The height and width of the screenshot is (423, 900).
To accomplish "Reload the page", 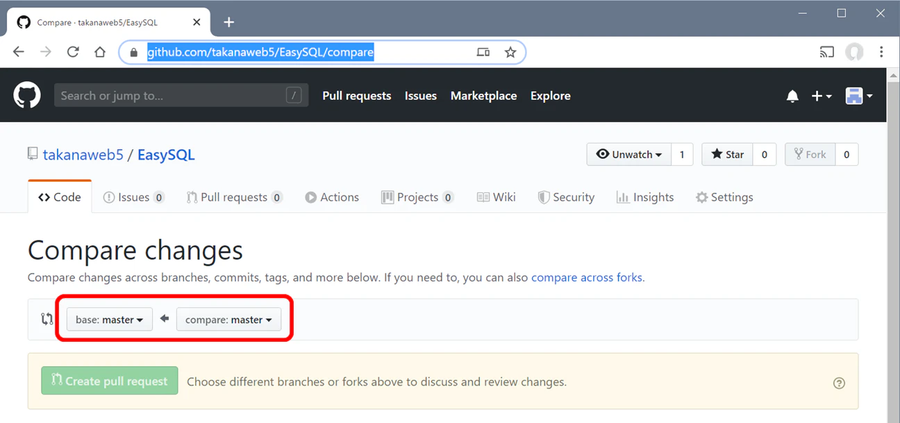I will (73, 52).
